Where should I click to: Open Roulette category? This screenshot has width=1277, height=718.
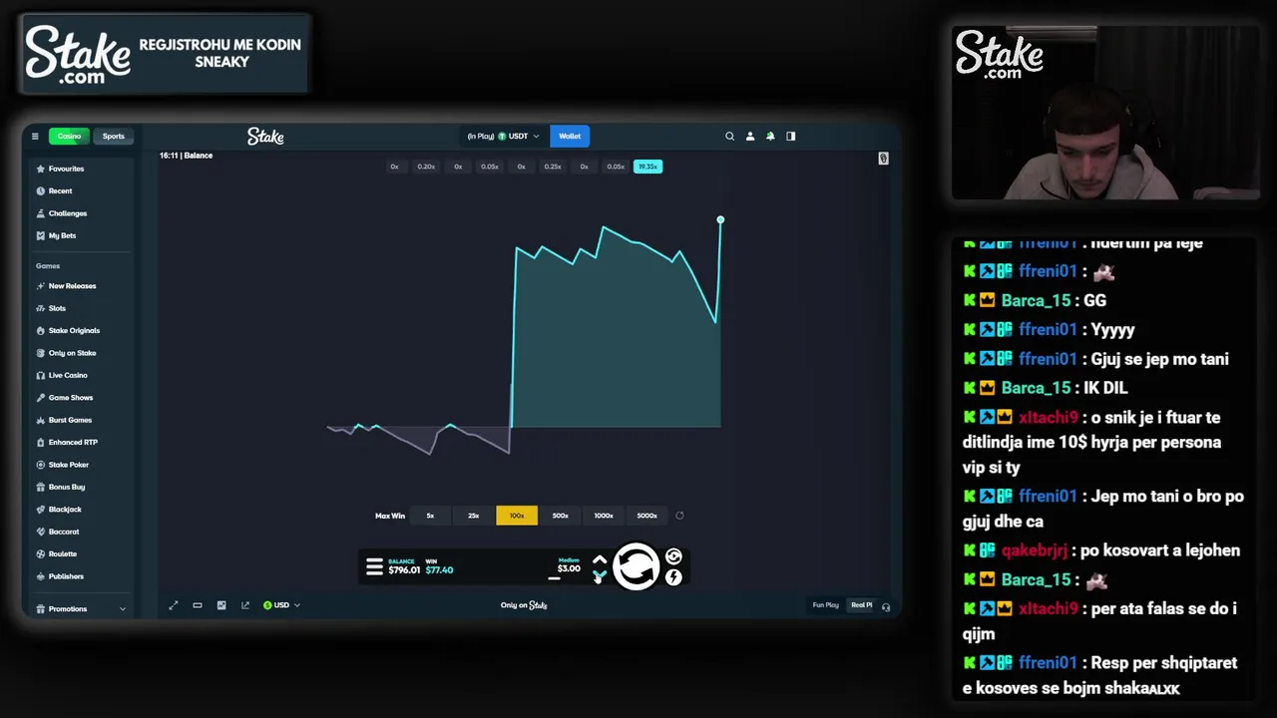(x=62, y=553)
